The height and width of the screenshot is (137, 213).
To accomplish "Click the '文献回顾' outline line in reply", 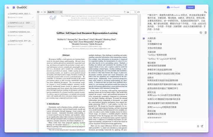I will coord(151,52).
